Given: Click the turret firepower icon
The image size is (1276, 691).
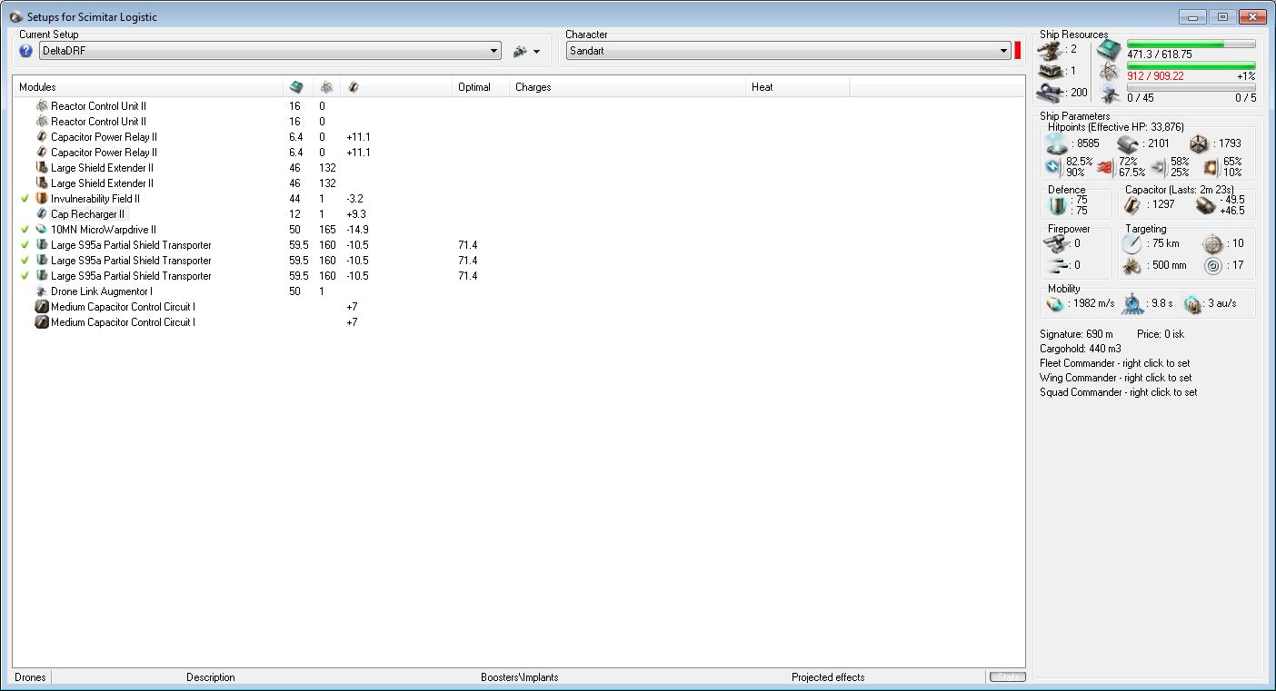Looking at the screenshot, I should 1055,243.
